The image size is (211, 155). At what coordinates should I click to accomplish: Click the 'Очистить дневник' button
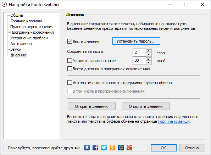pos(146,106)
